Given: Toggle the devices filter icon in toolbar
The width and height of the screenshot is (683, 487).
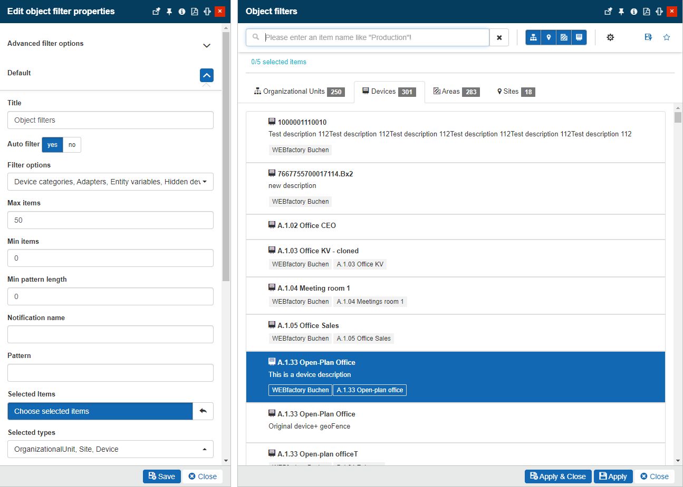Looking at the screenshot, I should click(579, 37).
